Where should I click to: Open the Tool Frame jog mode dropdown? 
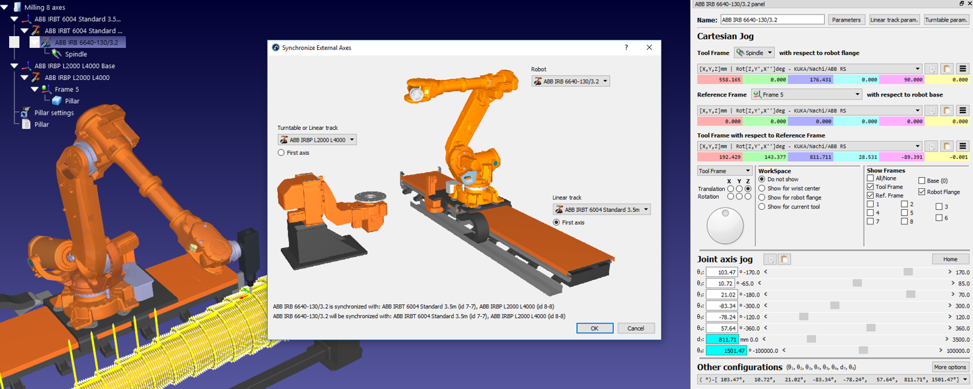724,171
